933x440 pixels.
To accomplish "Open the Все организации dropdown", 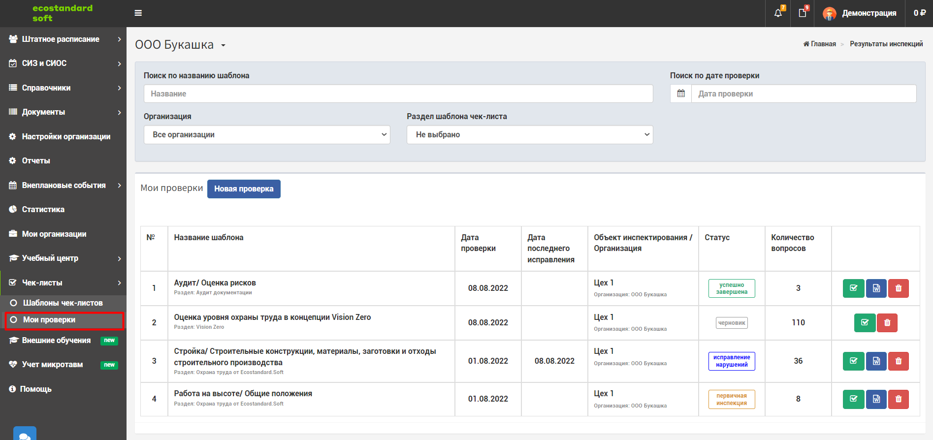I will 267,135.
